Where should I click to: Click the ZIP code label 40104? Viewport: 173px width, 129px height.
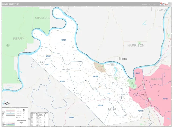(64, 40)
